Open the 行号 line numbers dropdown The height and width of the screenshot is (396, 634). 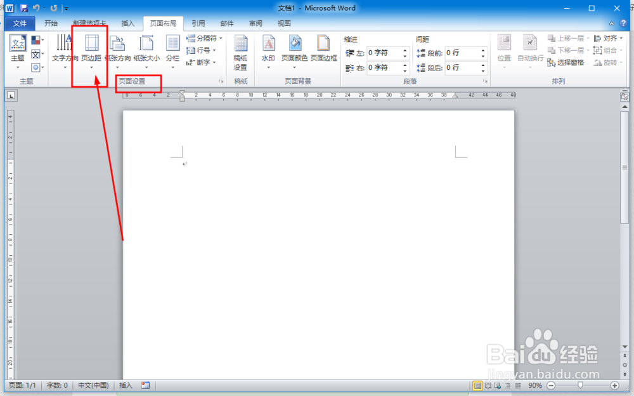point(201,50)
